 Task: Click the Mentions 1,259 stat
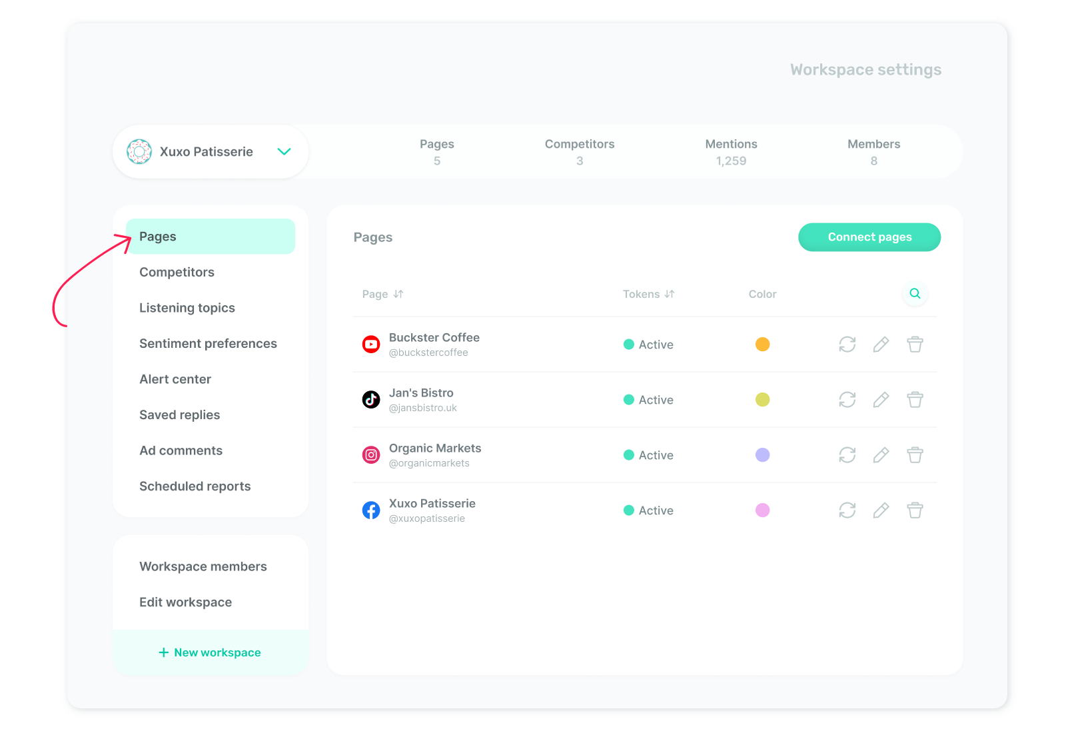point(732,152)
